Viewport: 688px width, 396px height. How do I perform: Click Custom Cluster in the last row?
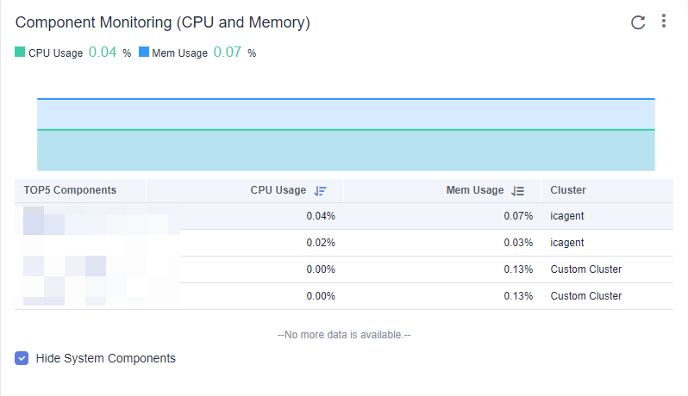tap(585, 296)
